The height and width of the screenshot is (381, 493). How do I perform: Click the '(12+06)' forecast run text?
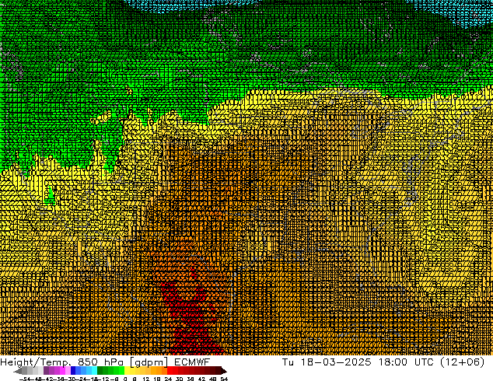[x=463, y=362]
